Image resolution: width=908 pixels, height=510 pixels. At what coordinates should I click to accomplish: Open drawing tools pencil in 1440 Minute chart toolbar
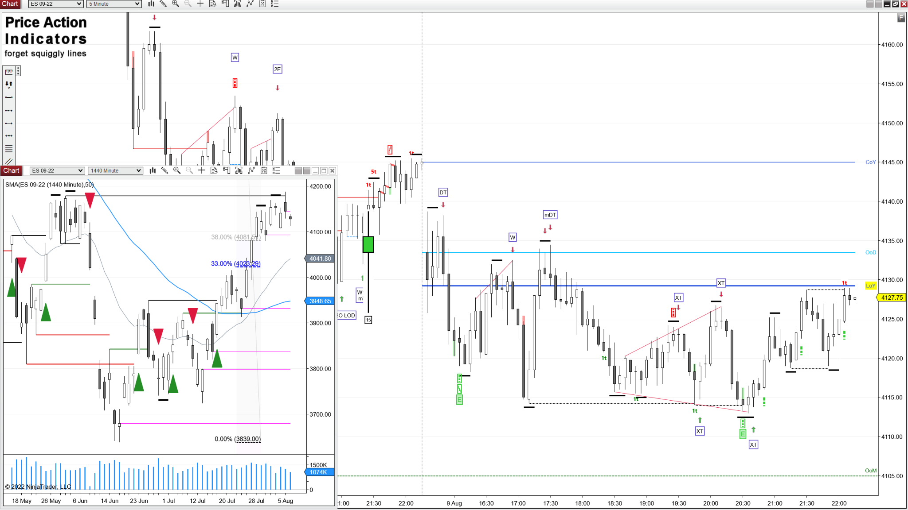pos(164,170)
